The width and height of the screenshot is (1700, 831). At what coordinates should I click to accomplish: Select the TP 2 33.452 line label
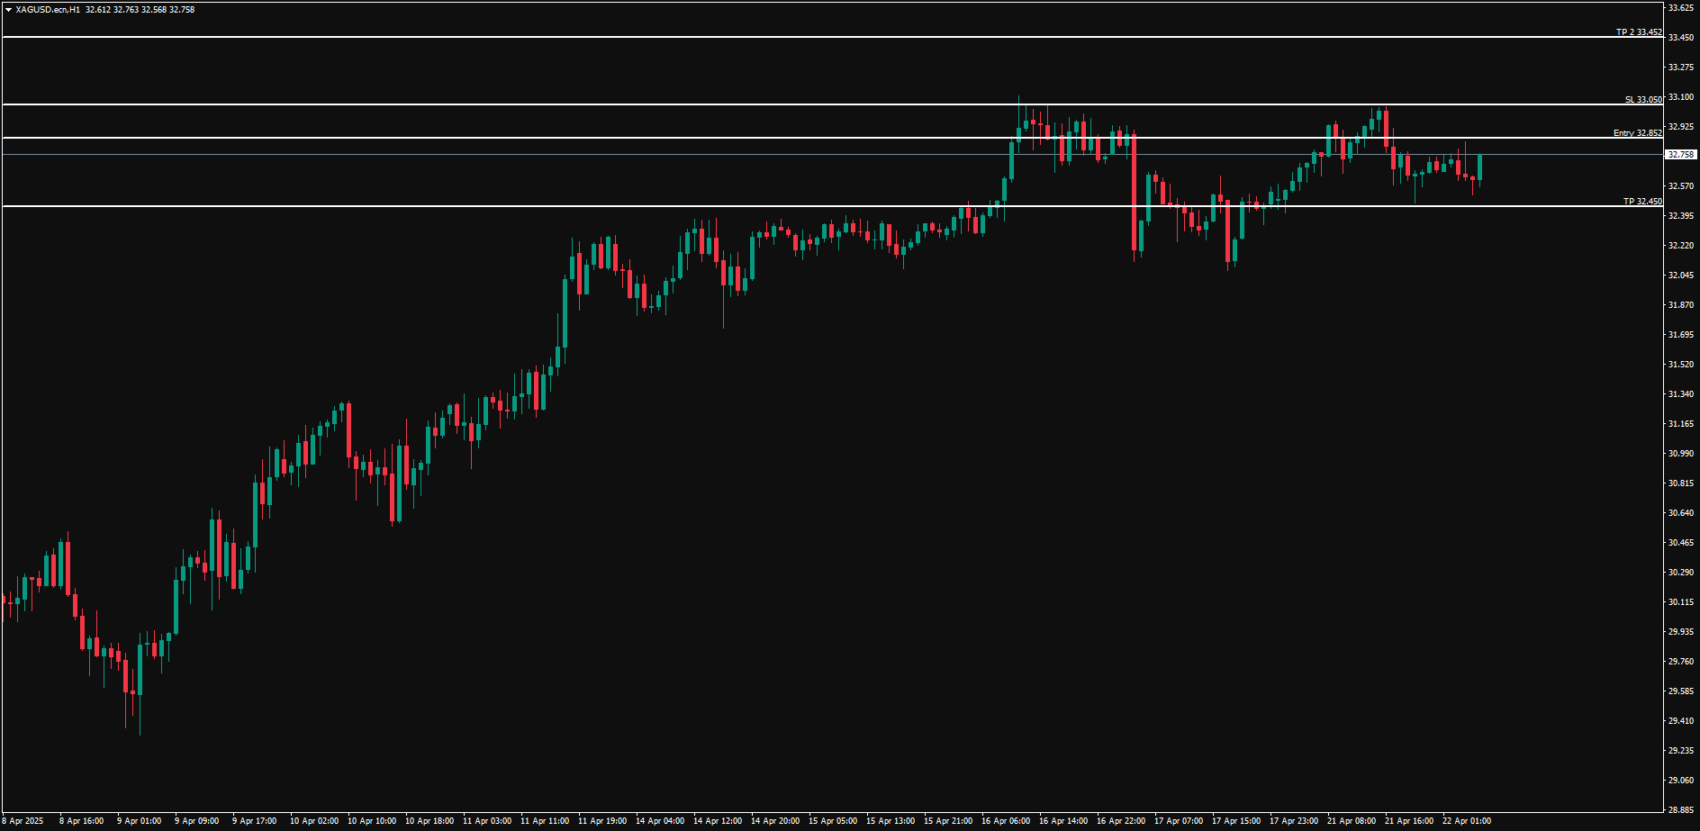coord(1638,32)
